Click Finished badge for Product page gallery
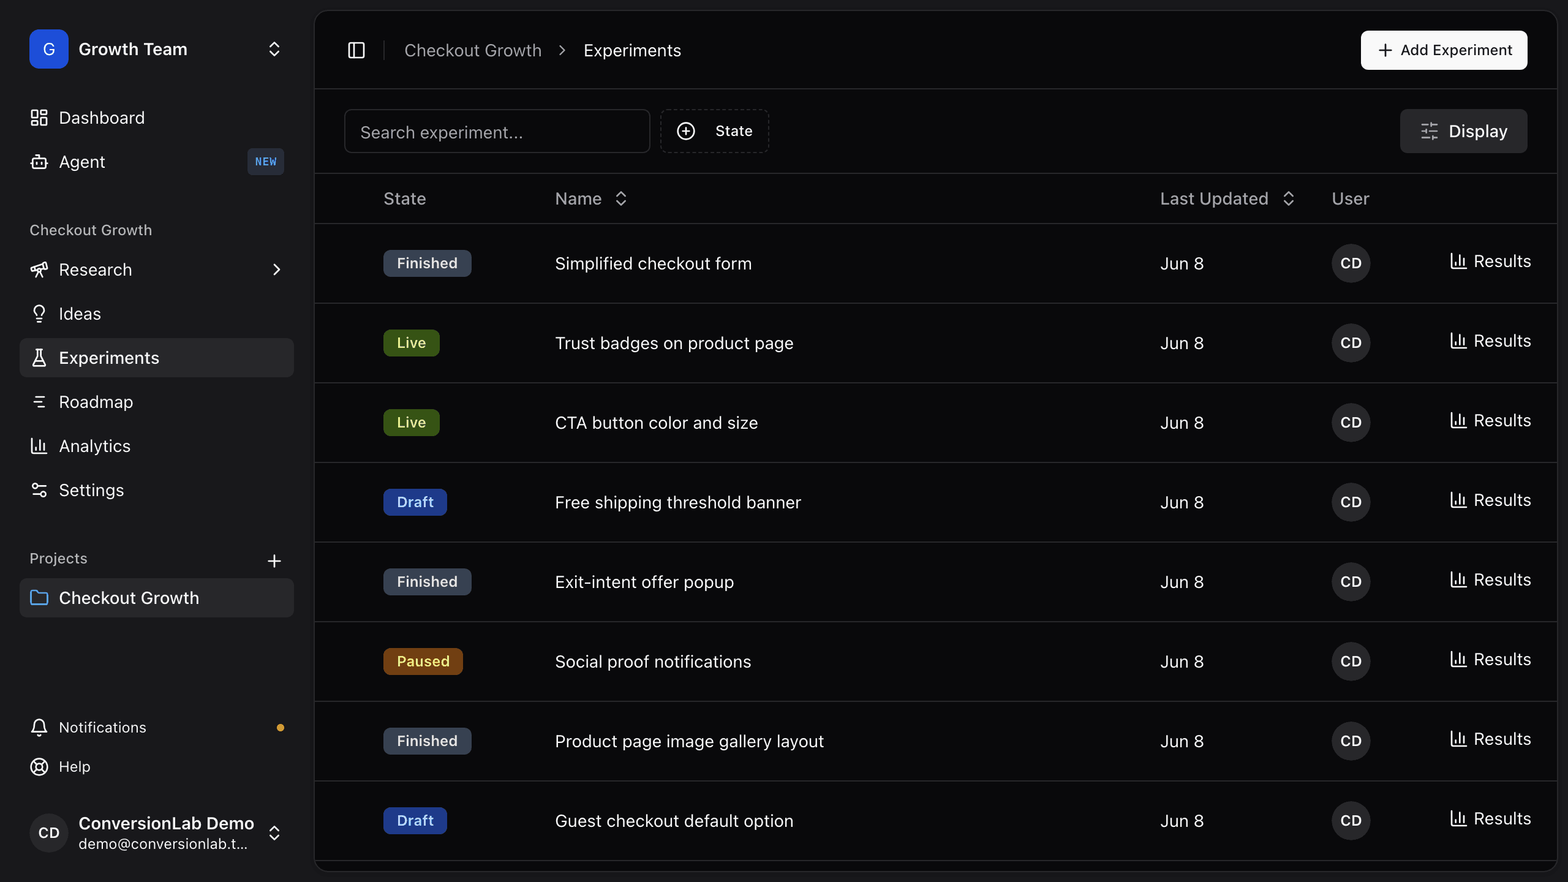Viewport: 1568px width, 882px height. tap(428, 741)
